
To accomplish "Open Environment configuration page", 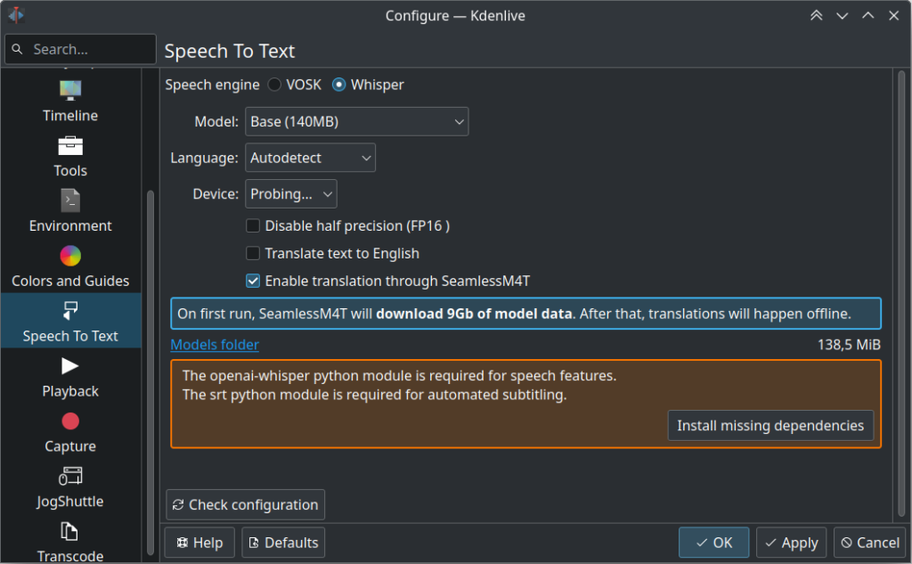I will tap(69, 211).
